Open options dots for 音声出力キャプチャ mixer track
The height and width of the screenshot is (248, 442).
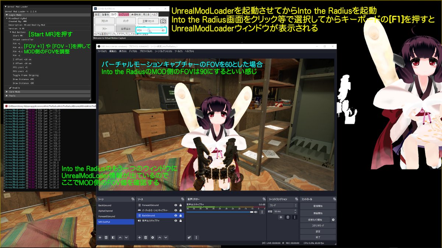262,212
